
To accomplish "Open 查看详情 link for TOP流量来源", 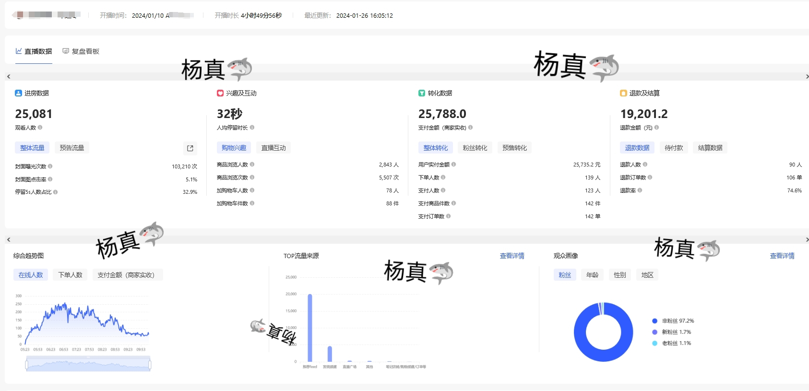I will pyautogui.click(x=512, y=256).
